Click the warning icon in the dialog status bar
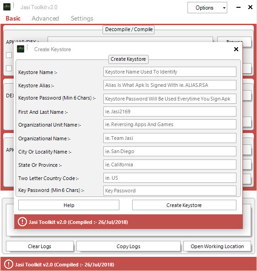 tap(22, 222)
